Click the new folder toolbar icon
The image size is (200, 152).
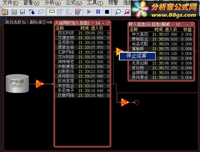tap(5, 12)
